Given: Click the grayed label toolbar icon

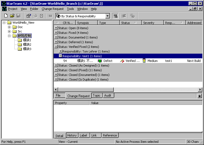Looking at the screenshot, I should click(x=50, y=16).
